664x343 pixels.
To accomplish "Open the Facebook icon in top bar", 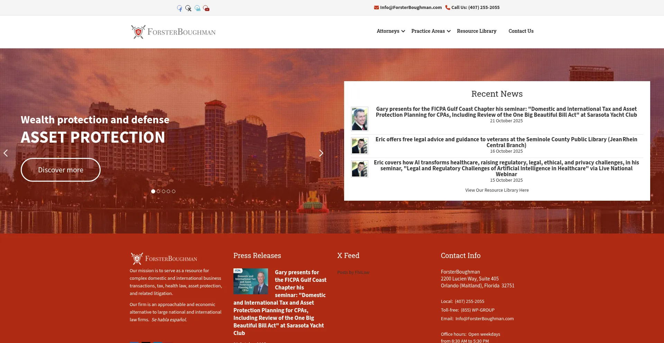I will pos(179,8).
